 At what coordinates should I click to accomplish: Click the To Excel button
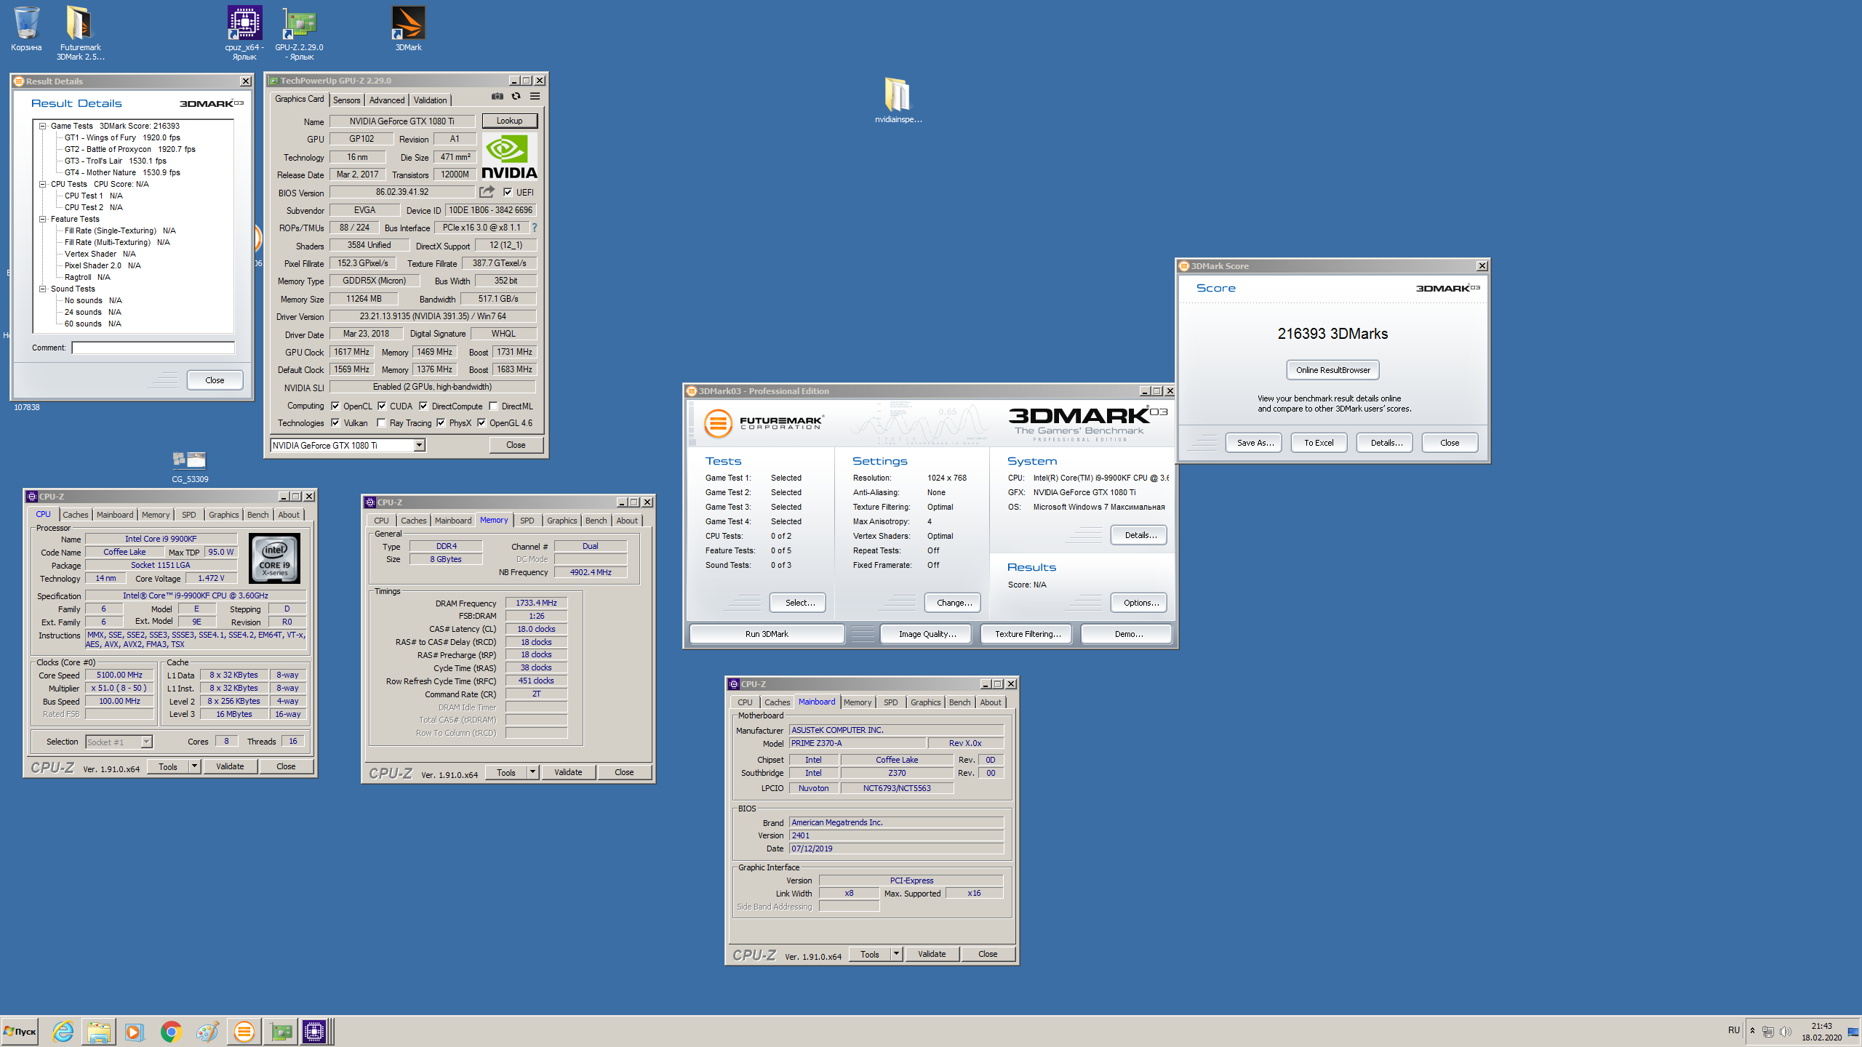click(x=1319, y=443)
